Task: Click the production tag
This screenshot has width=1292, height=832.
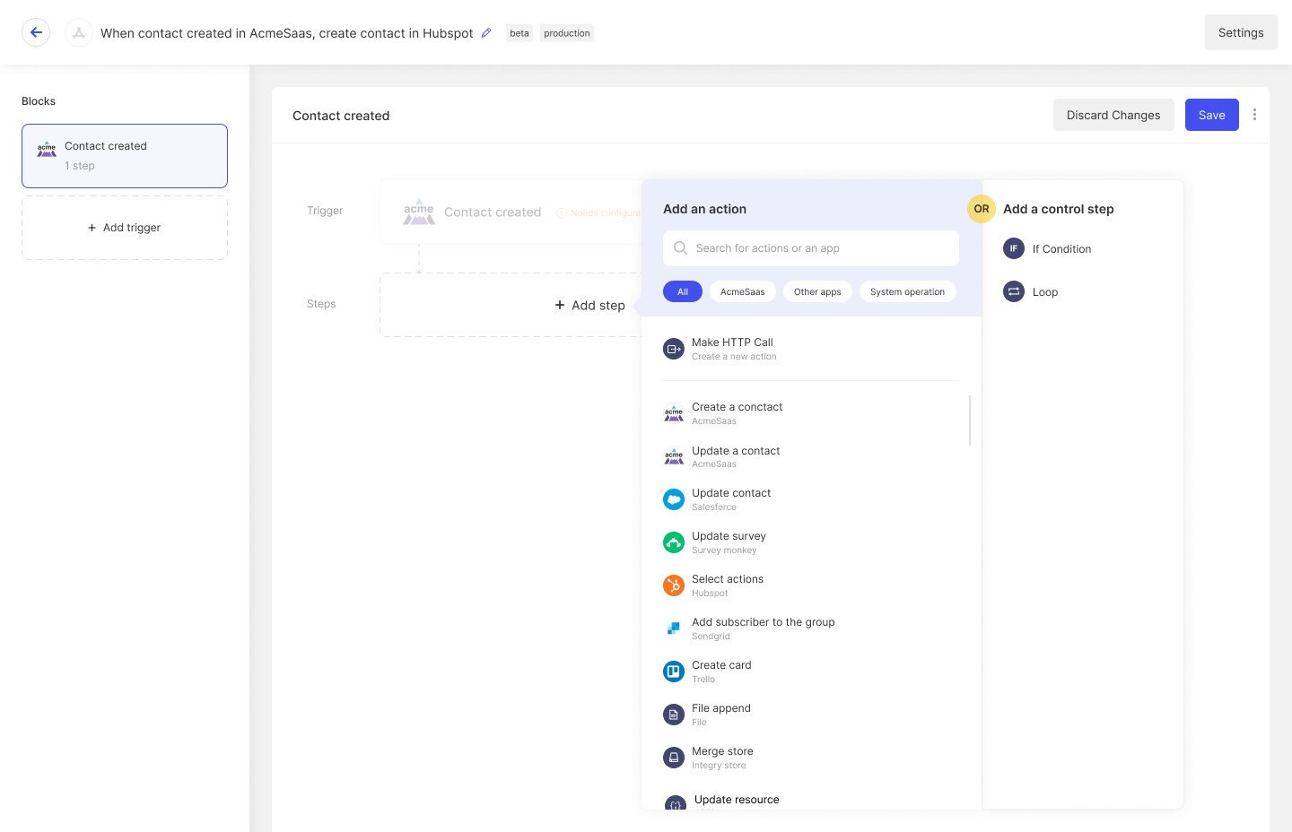Action: click(x=567, y=33)
